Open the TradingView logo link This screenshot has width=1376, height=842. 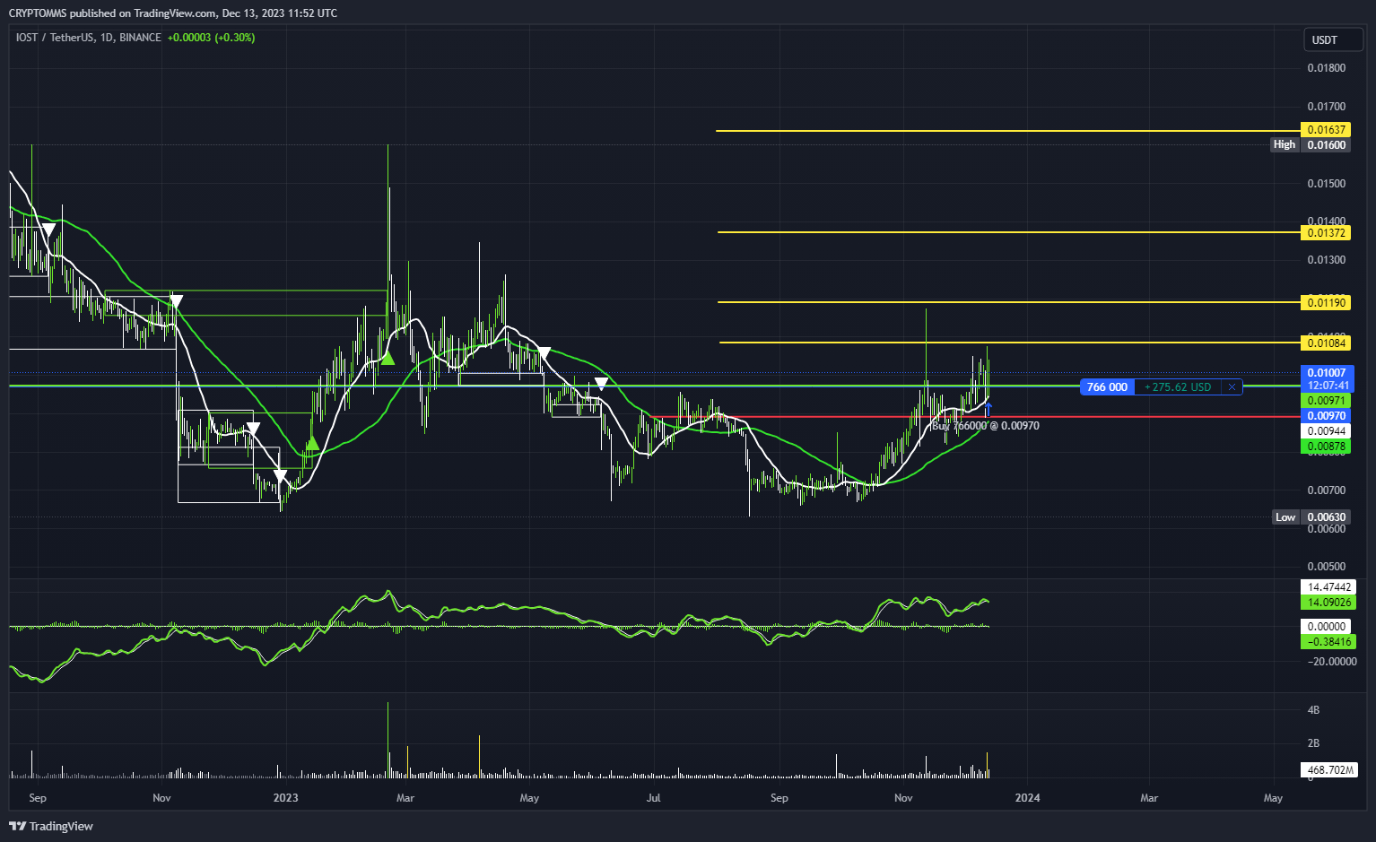pos(51,826)
